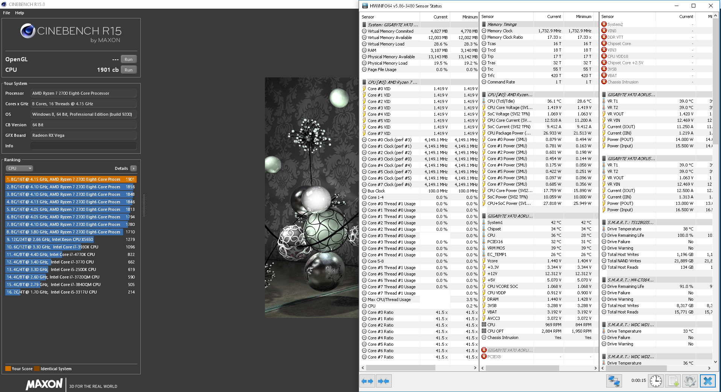
Task: Click the Info input field in Your System
Action: tap(84, 146)
